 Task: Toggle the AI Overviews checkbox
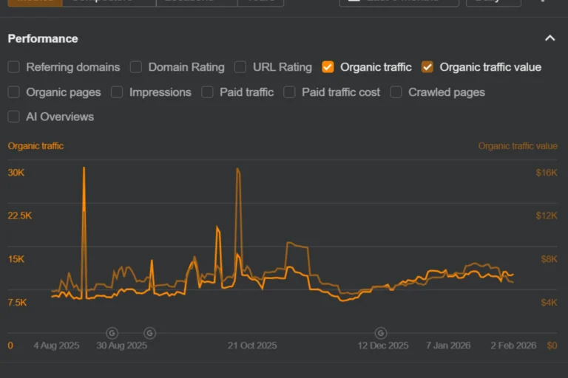[14, 117]
